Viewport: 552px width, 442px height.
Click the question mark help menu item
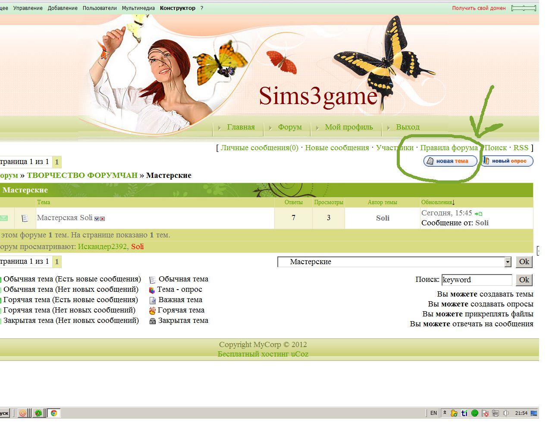tap(201, 8)
